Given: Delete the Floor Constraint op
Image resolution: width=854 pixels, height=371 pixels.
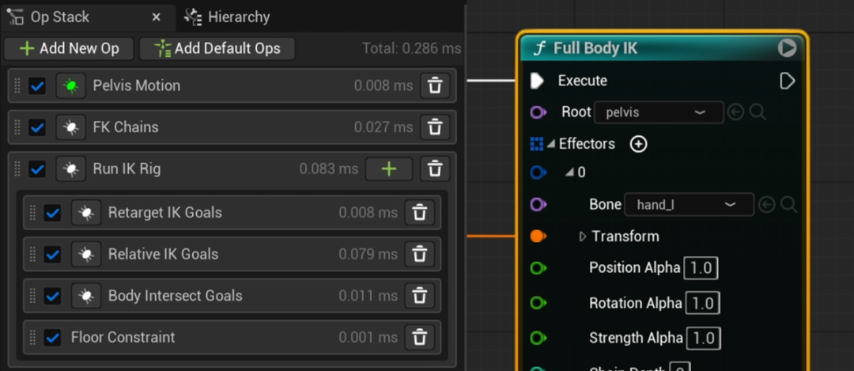Looking at the screenshot, I should click(419, 337).
